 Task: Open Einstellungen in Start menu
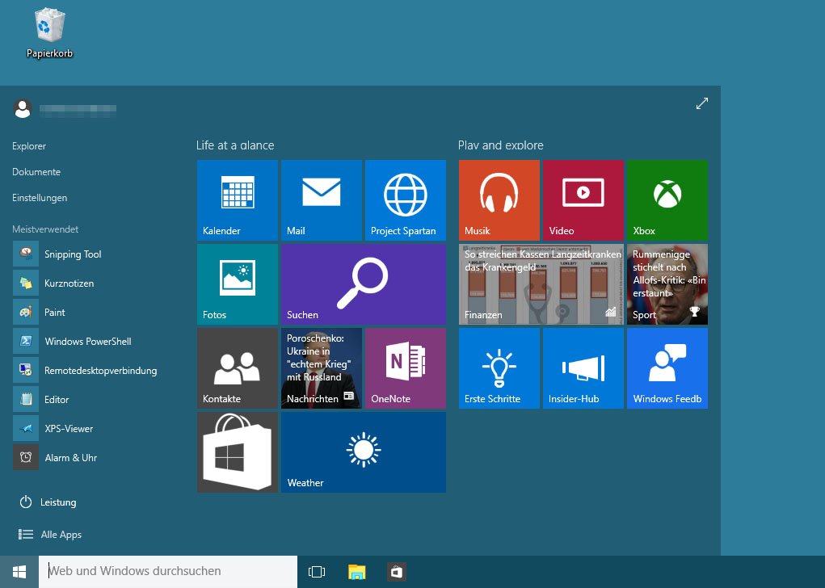(x=40, y=198)
